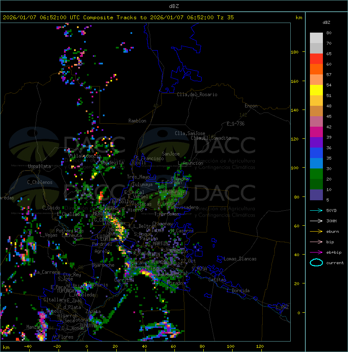
Task: Select the 'TUNUYAN' map label
Action: [89, 326]
